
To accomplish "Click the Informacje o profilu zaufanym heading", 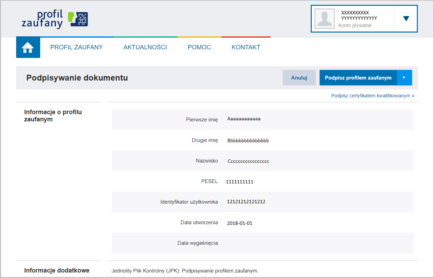I will (x=53, y=116).
